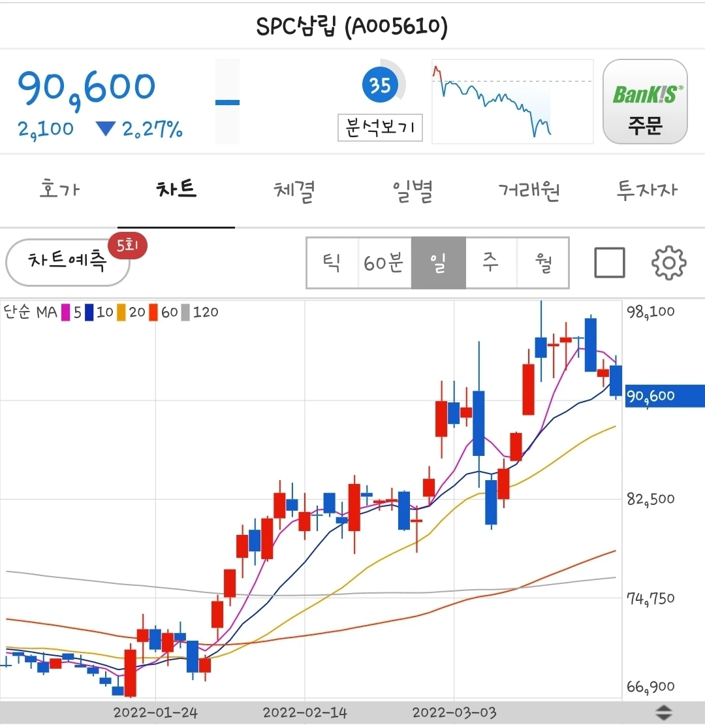Select 일 daily chart interval
The width and height of the screenshot is (705, 725).
pyautogui.click(x=439, y=263)
